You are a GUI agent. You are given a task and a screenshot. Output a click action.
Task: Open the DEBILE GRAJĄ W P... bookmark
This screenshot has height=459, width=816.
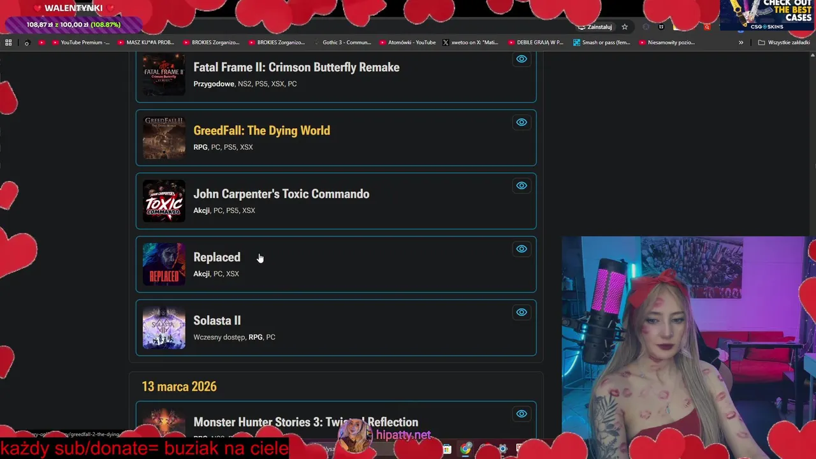pos(536,43)
